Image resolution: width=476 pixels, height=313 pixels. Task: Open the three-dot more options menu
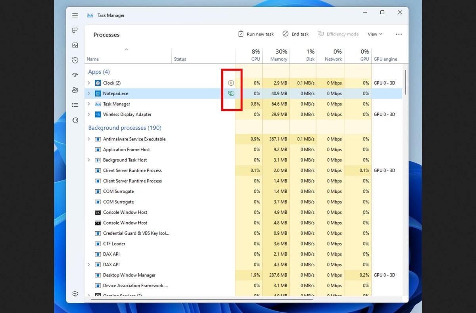click(x=399, y=34)
